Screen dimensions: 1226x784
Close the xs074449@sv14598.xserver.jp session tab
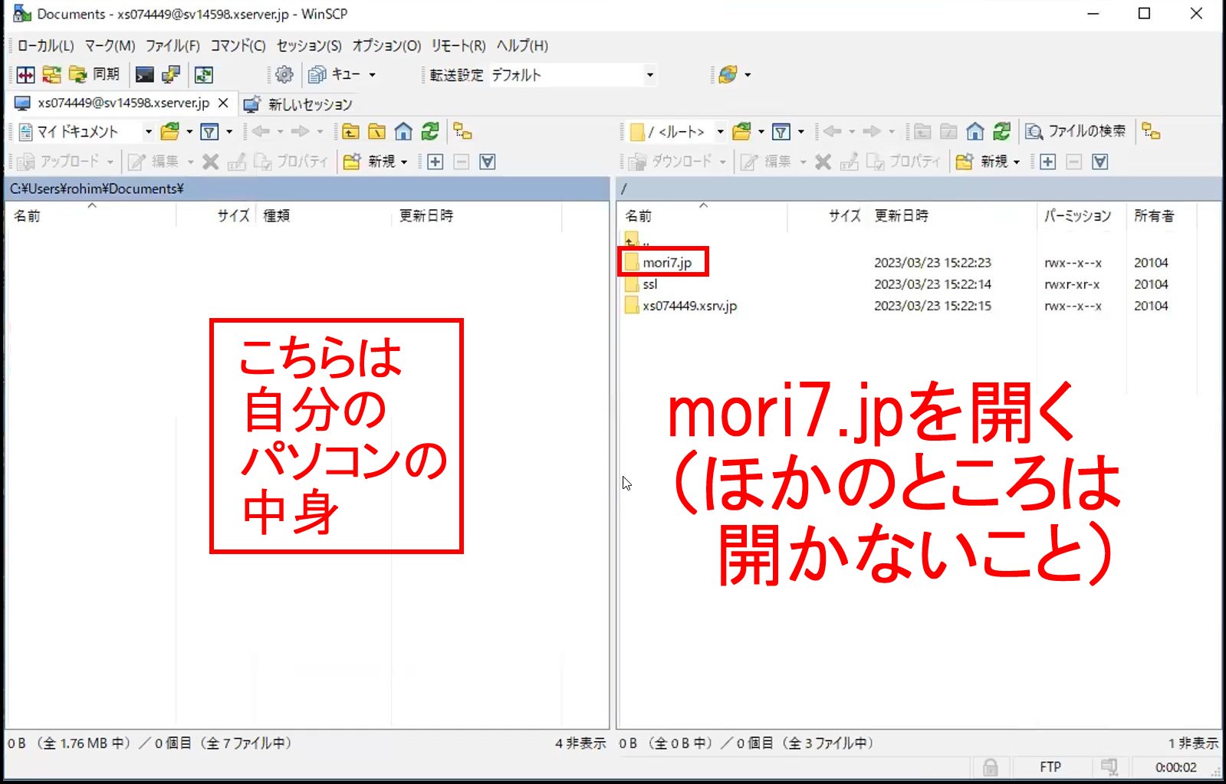click(223, 103)
